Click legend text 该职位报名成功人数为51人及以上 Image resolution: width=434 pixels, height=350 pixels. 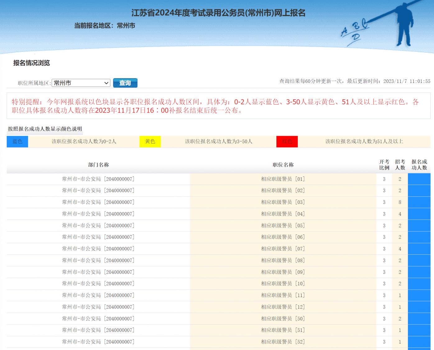coord(364,141)
